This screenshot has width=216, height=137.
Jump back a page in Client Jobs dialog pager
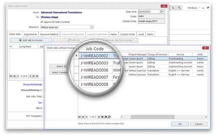coord(83,117)
